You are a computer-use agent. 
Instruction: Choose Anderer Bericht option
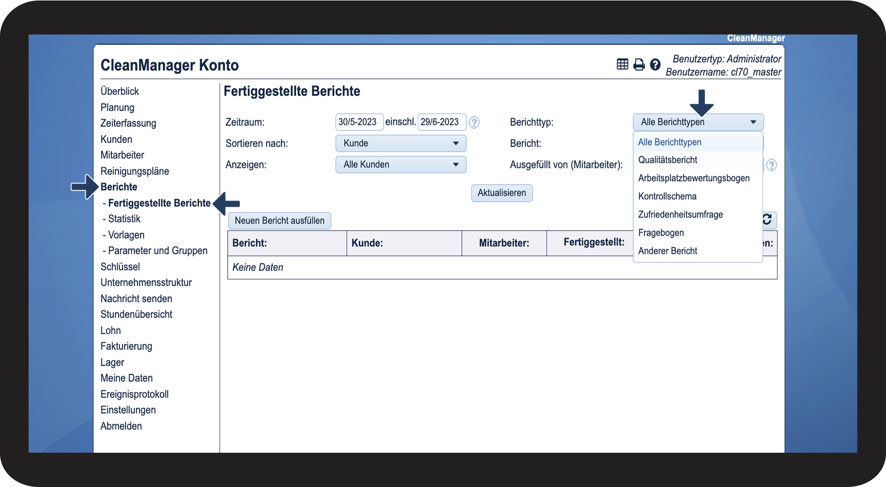point(697,251)
